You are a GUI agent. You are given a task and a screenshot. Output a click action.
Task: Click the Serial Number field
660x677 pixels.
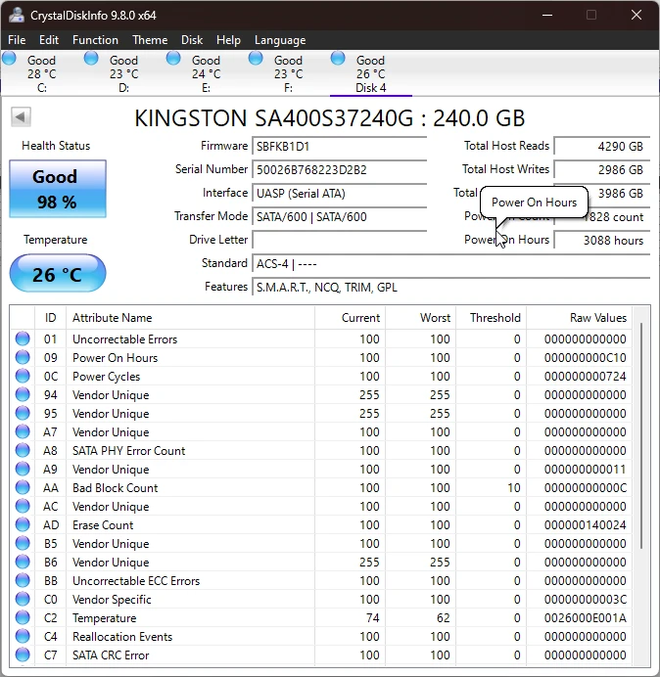pos(339,169)
